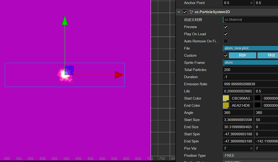Edit the Total Particles value 200
Viewport: 278px width, 162px height.
(250, 70)
